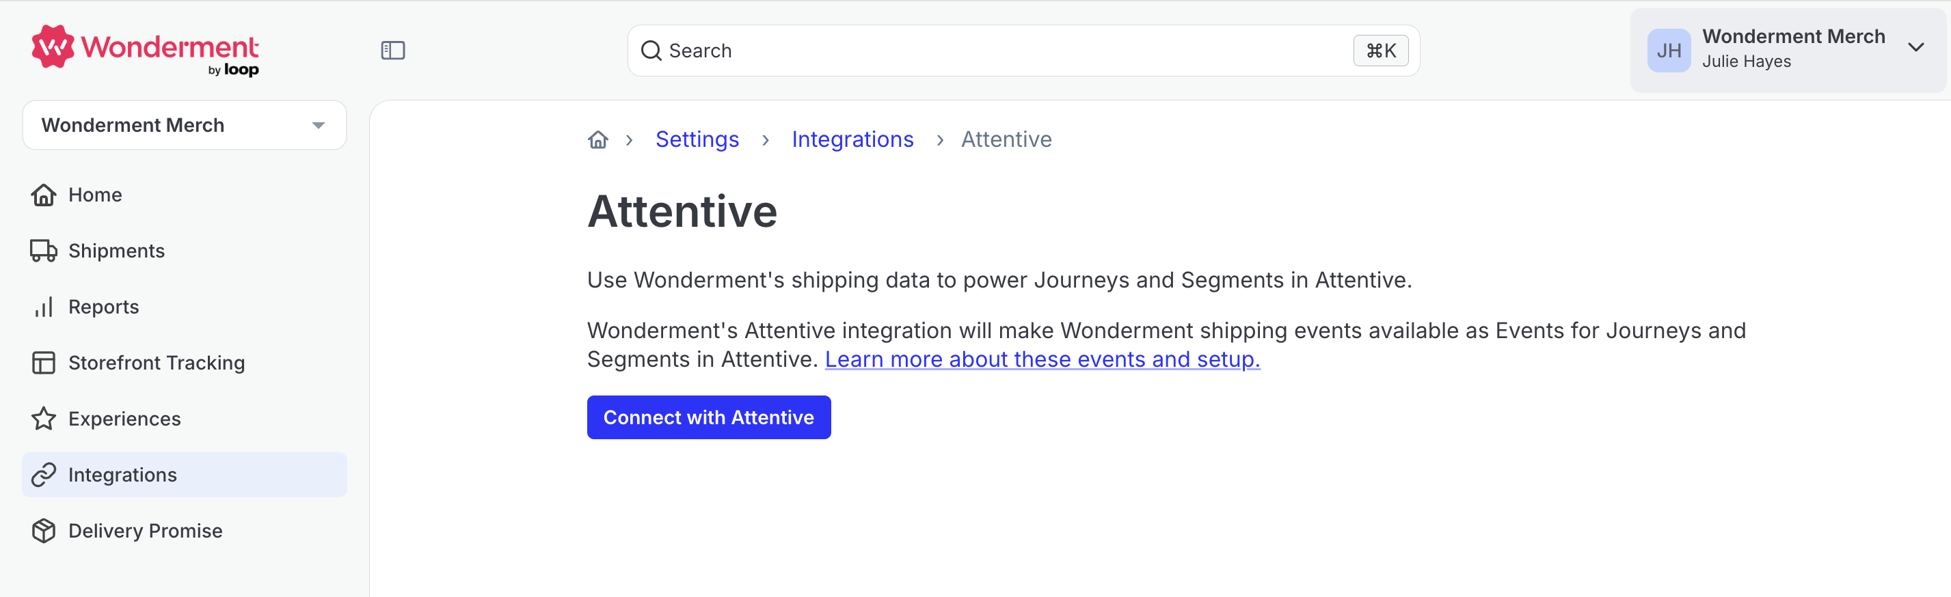This screenshot has height=597, width=1951.
Task: Open Reports via the bar chart icon
Action: [x=43, y=307]
